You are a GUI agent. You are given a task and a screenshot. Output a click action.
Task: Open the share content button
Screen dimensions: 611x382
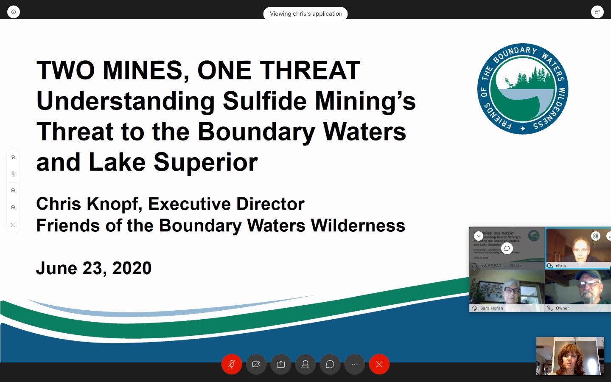[281, 364]
